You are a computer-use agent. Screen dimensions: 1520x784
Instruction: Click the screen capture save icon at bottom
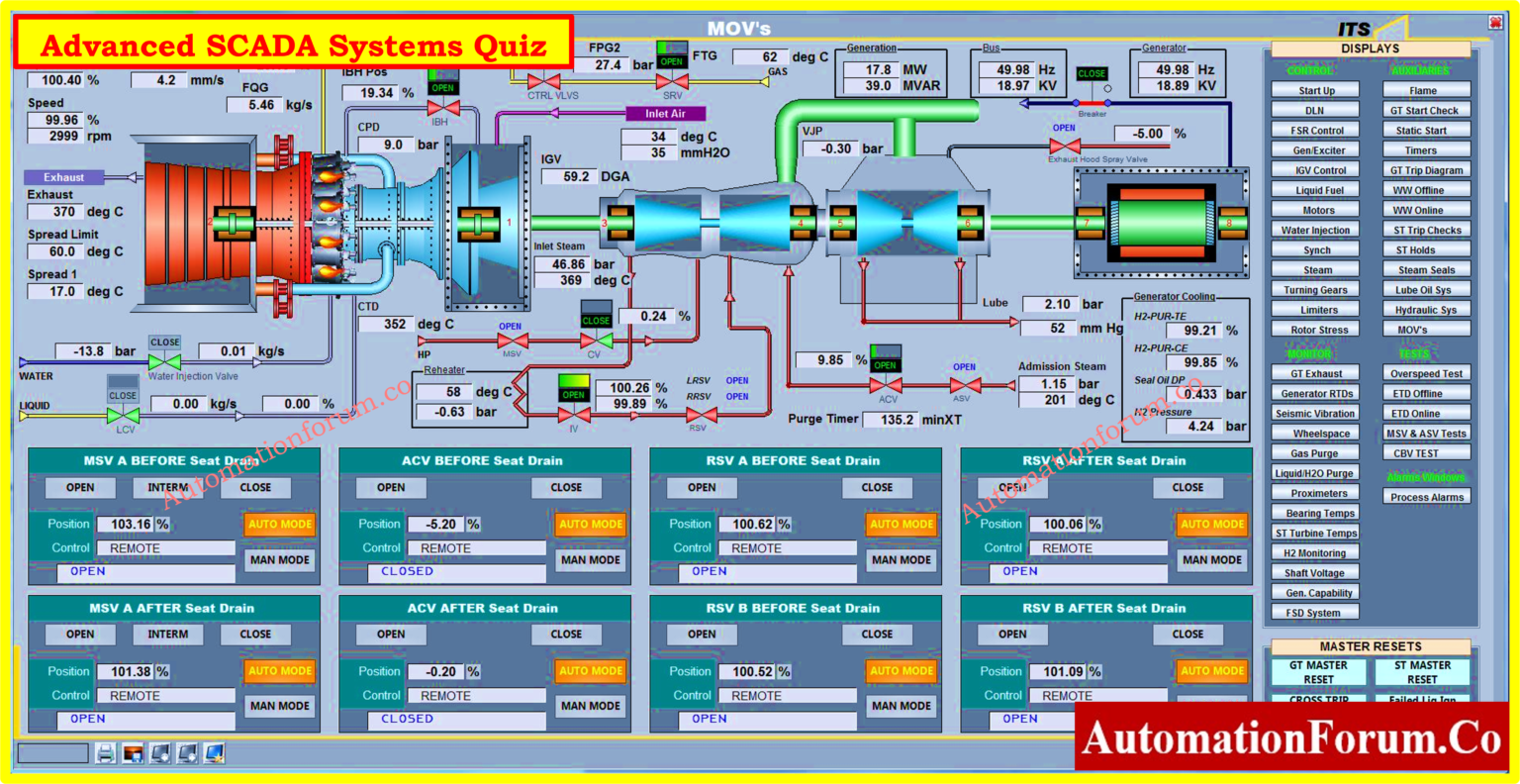pyautogui.click(x=133, y=753)
